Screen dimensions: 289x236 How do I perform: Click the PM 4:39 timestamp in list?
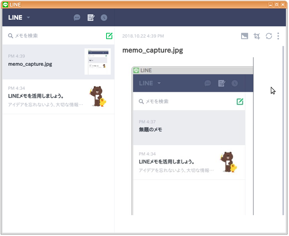(x=17, y=56)
